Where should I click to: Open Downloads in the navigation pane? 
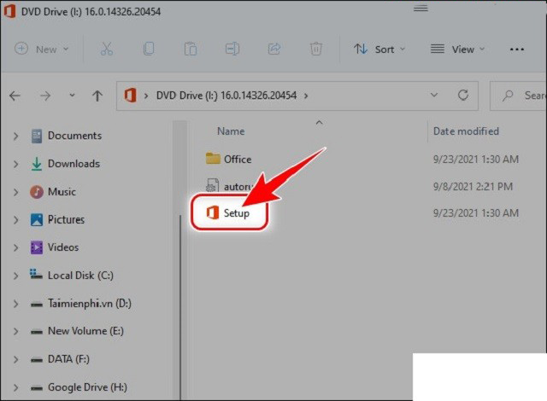tap(74, 164)
